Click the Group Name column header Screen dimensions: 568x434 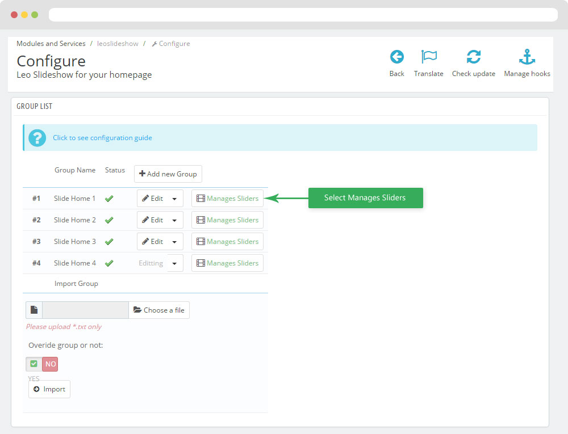pyautogui.click(x=75, y=170)
